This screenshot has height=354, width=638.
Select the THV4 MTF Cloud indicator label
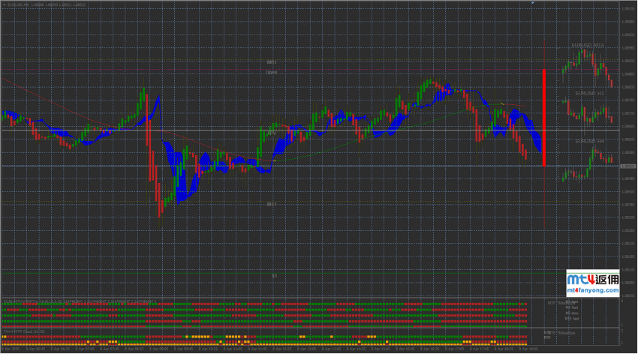pyautogui.click(x=24, y=331)
